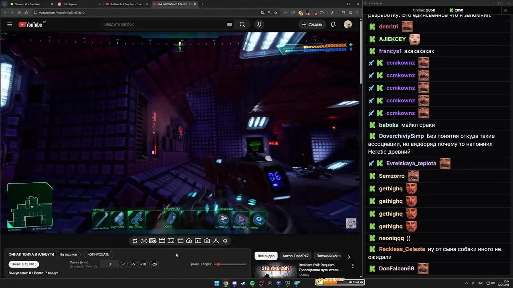The height and width of the screenshot is (288, 513).
Task: Click the magnifier search button
Action: tap(242, 24)
